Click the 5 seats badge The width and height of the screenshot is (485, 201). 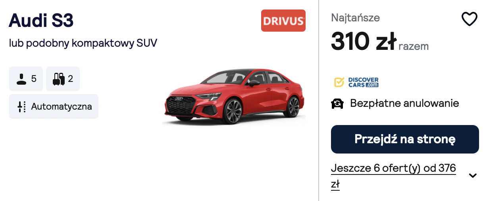click(26, 79)
